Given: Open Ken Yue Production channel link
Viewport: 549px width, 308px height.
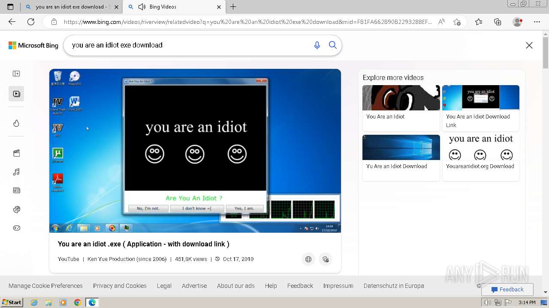Looking at the screenshot, I should coord(127,259).
